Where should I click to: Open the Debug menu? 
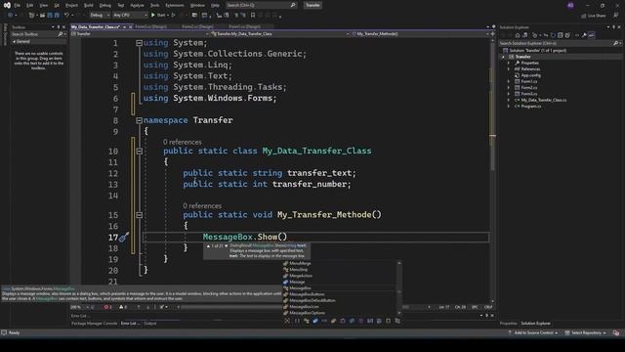click(105, 6)
